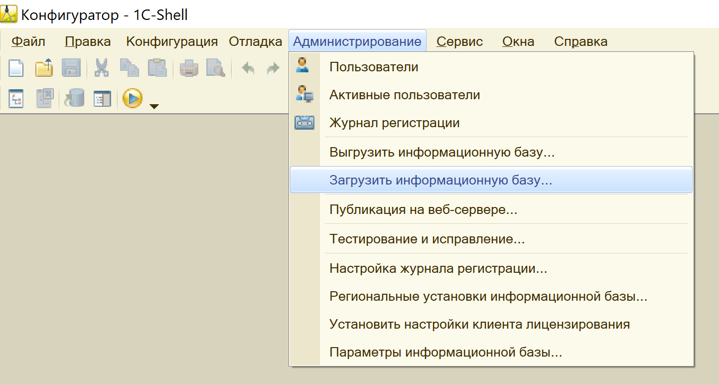Click the Redo arrow icon
The width and height of the screenshot is (719, 385).
point(273,68)
